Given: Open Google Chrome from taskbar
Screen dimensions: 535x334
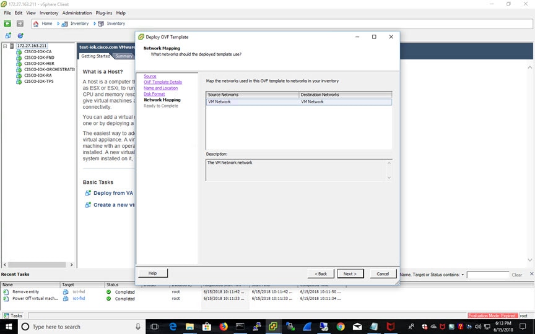Looking at the screenshot, I should tap(340, 327).
